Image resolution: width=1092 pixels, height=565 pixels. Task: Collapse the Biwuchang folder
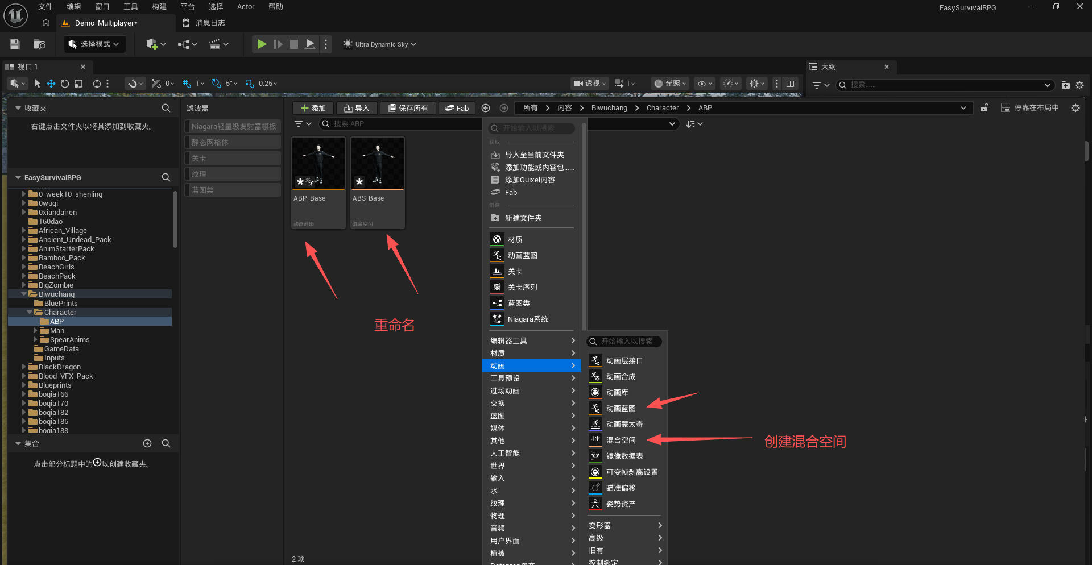[x=24, y=294]
